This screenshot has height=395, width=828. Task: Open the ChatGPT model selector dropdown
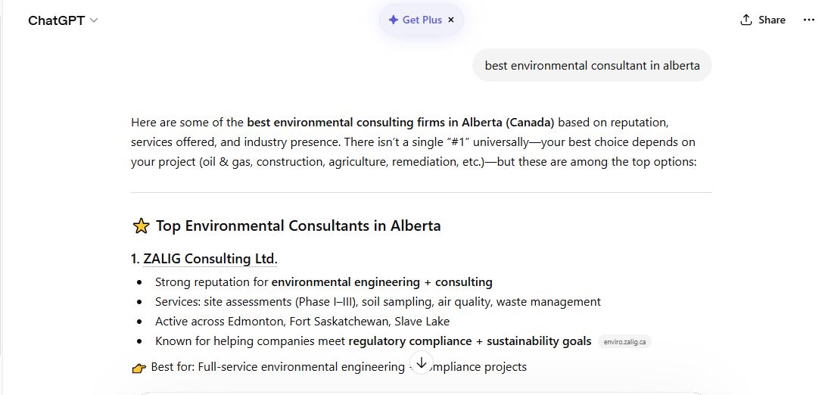[x=63, y=20]
